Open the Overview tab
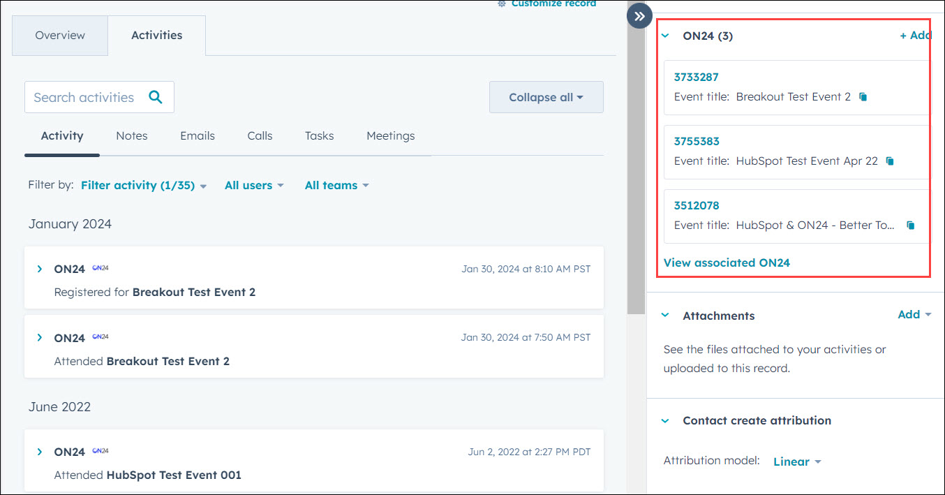This screenshot has width=945, height=495. (x=60, y=36)
